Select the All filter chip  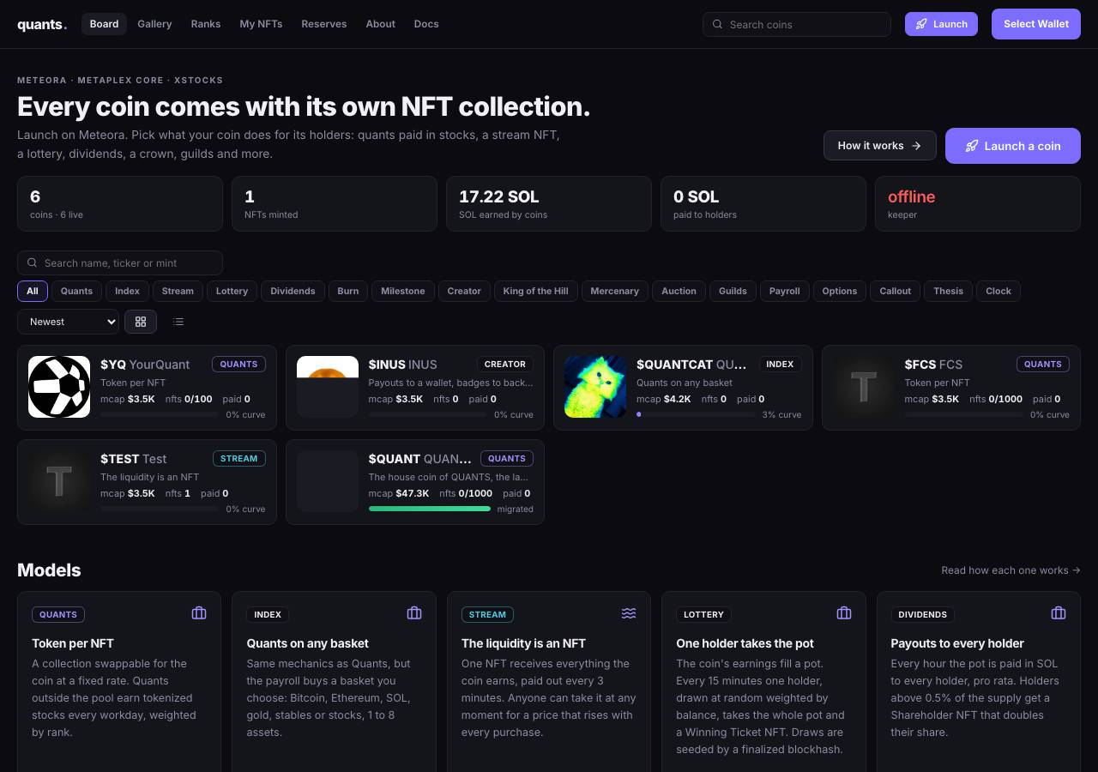(33, 291)
